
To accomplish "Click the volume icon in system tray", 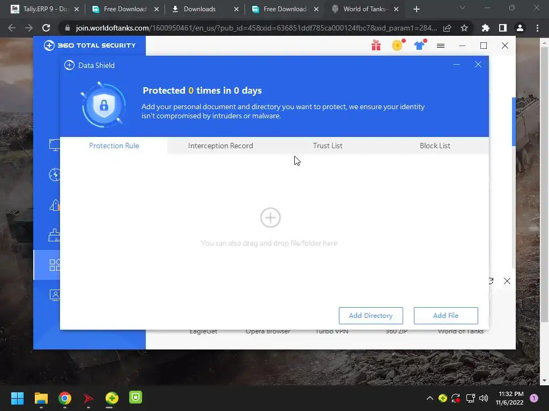I will tap(484, 398).
